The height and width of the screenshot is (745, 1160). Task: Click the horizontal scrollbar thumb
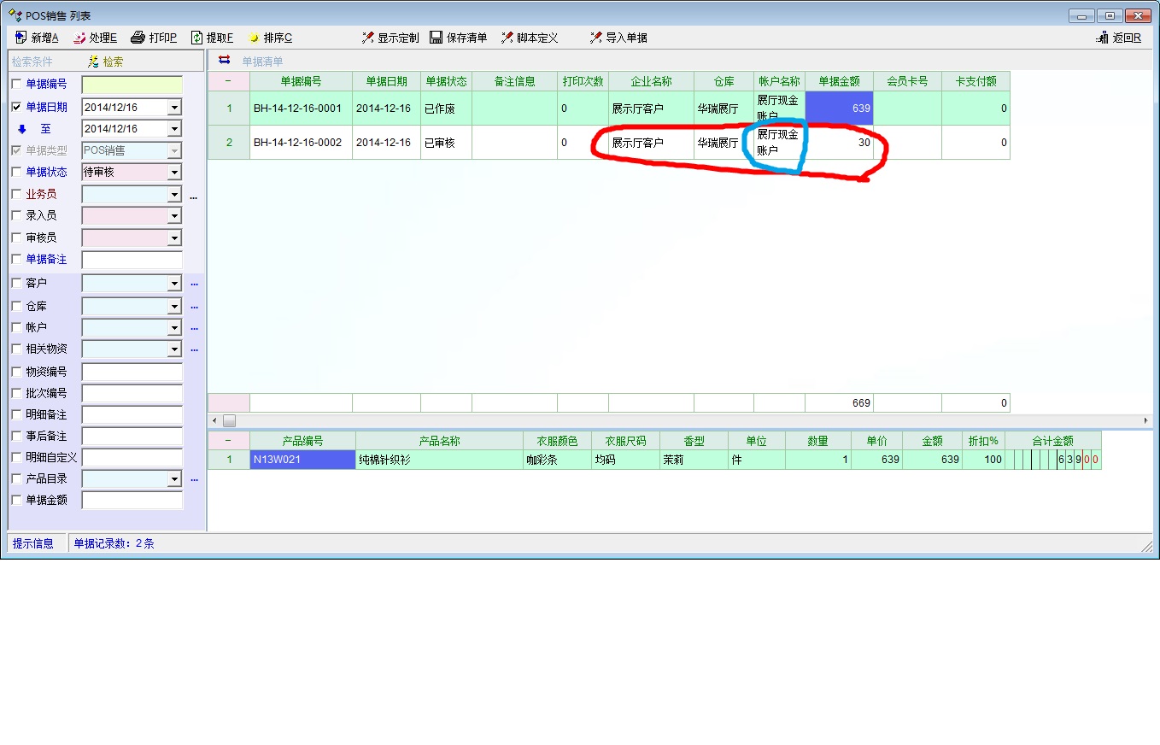click(x=229, y=420)
